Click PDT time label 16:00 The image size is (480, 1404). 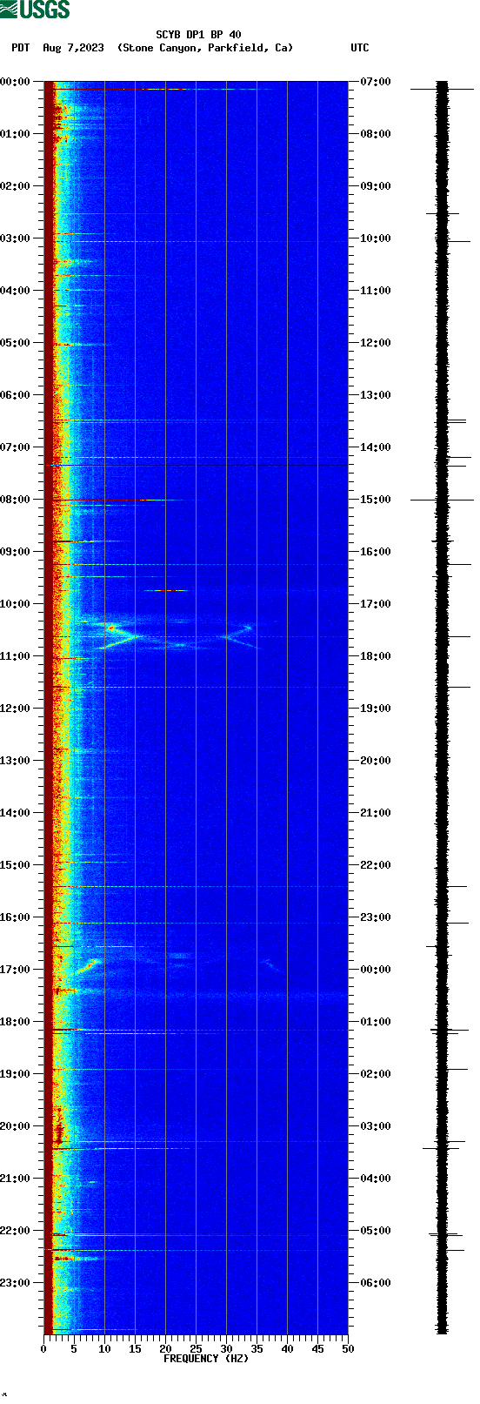tap(16, 917)
